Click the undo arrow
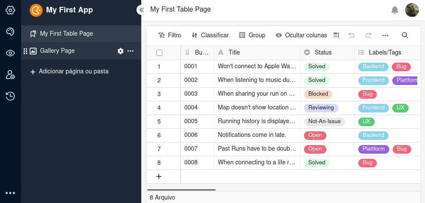This screenshot has height=203, width=425. [351, 35]
